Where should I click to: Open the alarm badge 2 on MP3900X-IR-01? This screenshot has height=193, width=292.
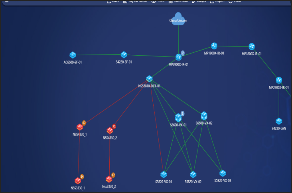(183, 53)
